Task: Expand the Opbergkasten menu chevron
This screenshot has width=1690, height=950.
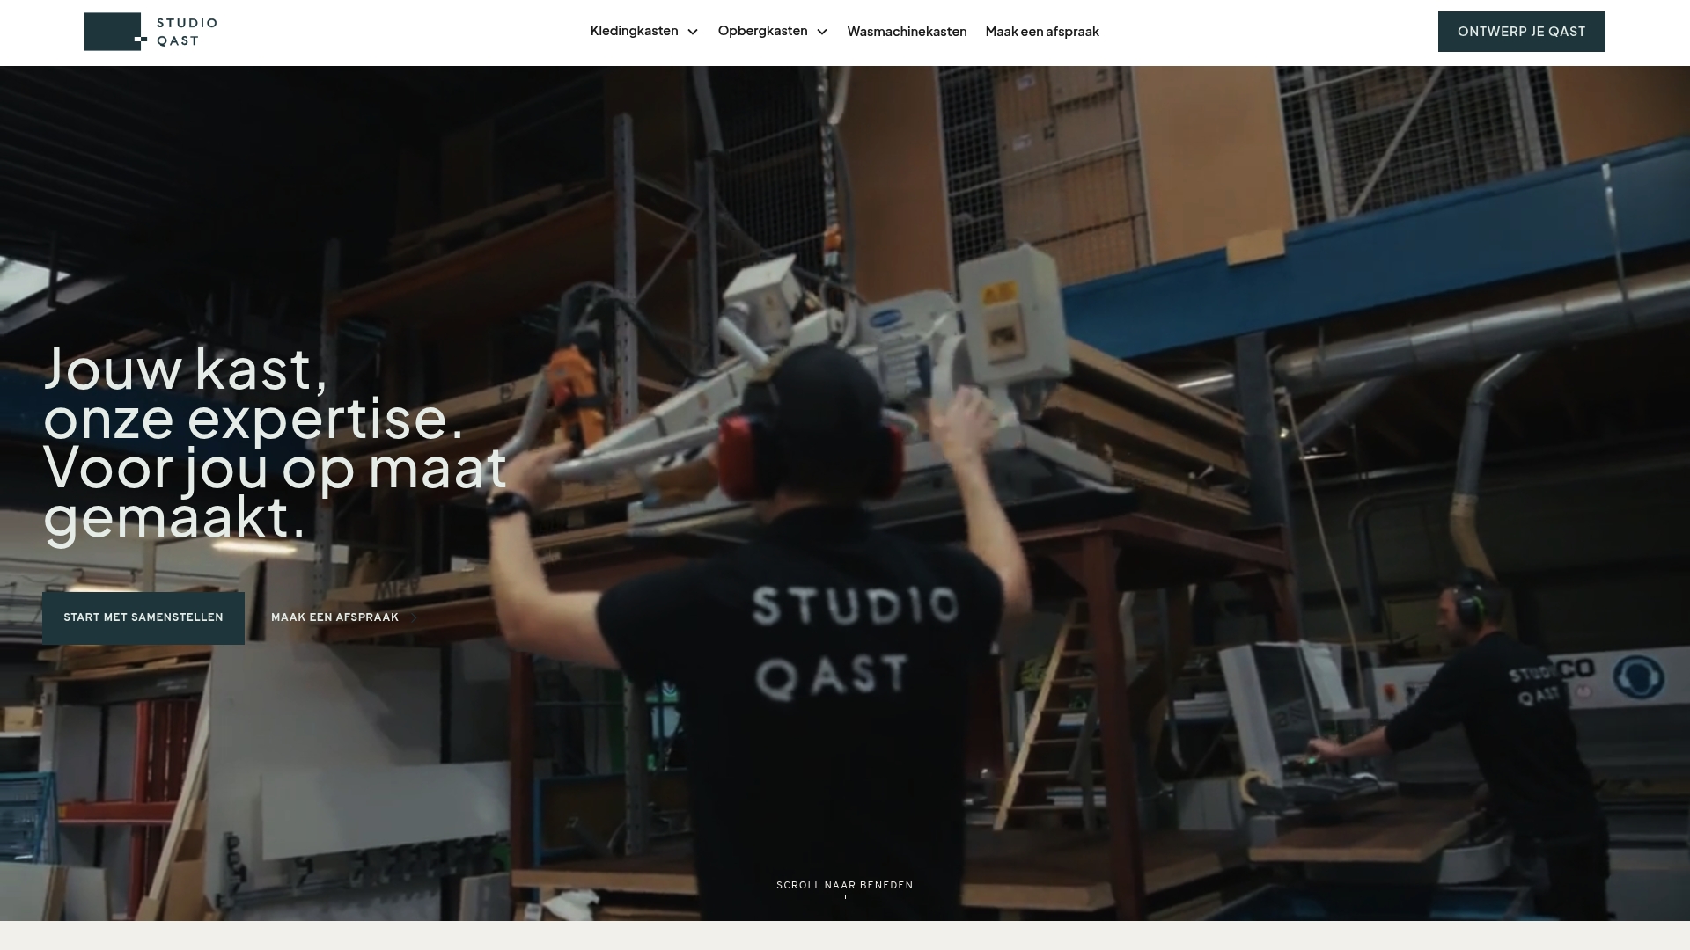Action: point(822,32)
